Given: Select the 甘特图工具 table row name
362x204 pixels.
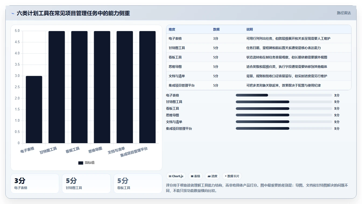Looking at the screenshot, I should [177, 48].
